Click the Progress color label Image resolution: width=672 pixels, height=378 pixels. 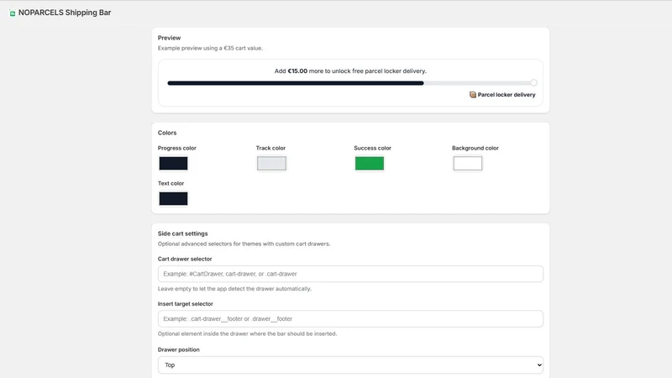pyautogui.click(x=177, y=148)
